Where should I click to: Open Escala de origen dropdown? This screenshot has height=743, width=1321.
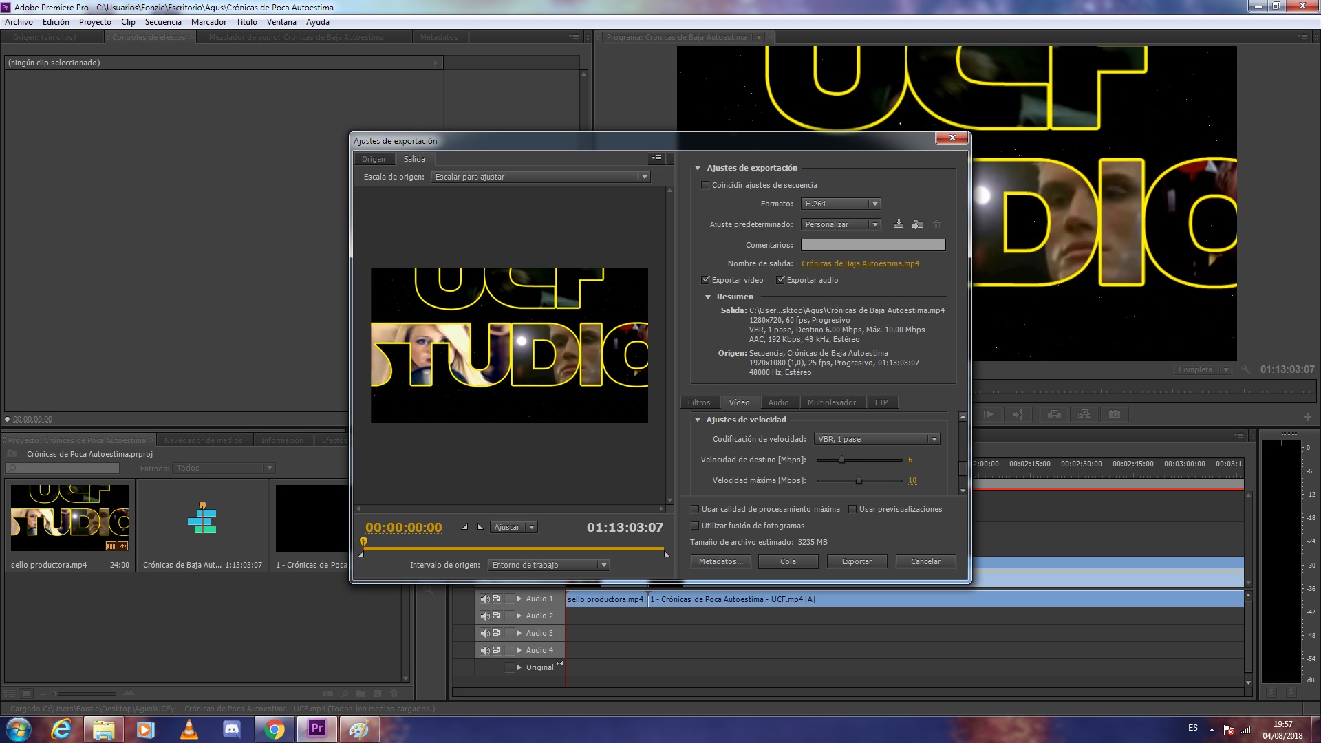click(541, 177)
